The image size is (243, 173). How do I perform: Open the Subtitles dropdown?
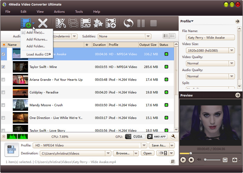click(148, 36)
